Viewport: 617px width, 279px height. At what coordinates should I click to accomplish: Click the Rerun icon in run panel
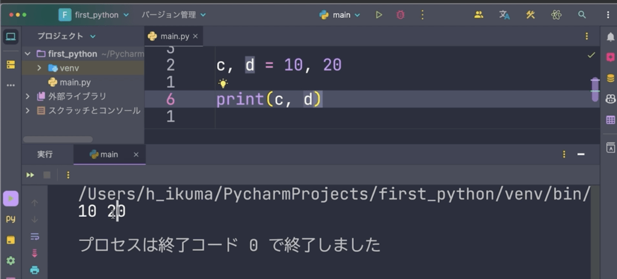[30, 175]
